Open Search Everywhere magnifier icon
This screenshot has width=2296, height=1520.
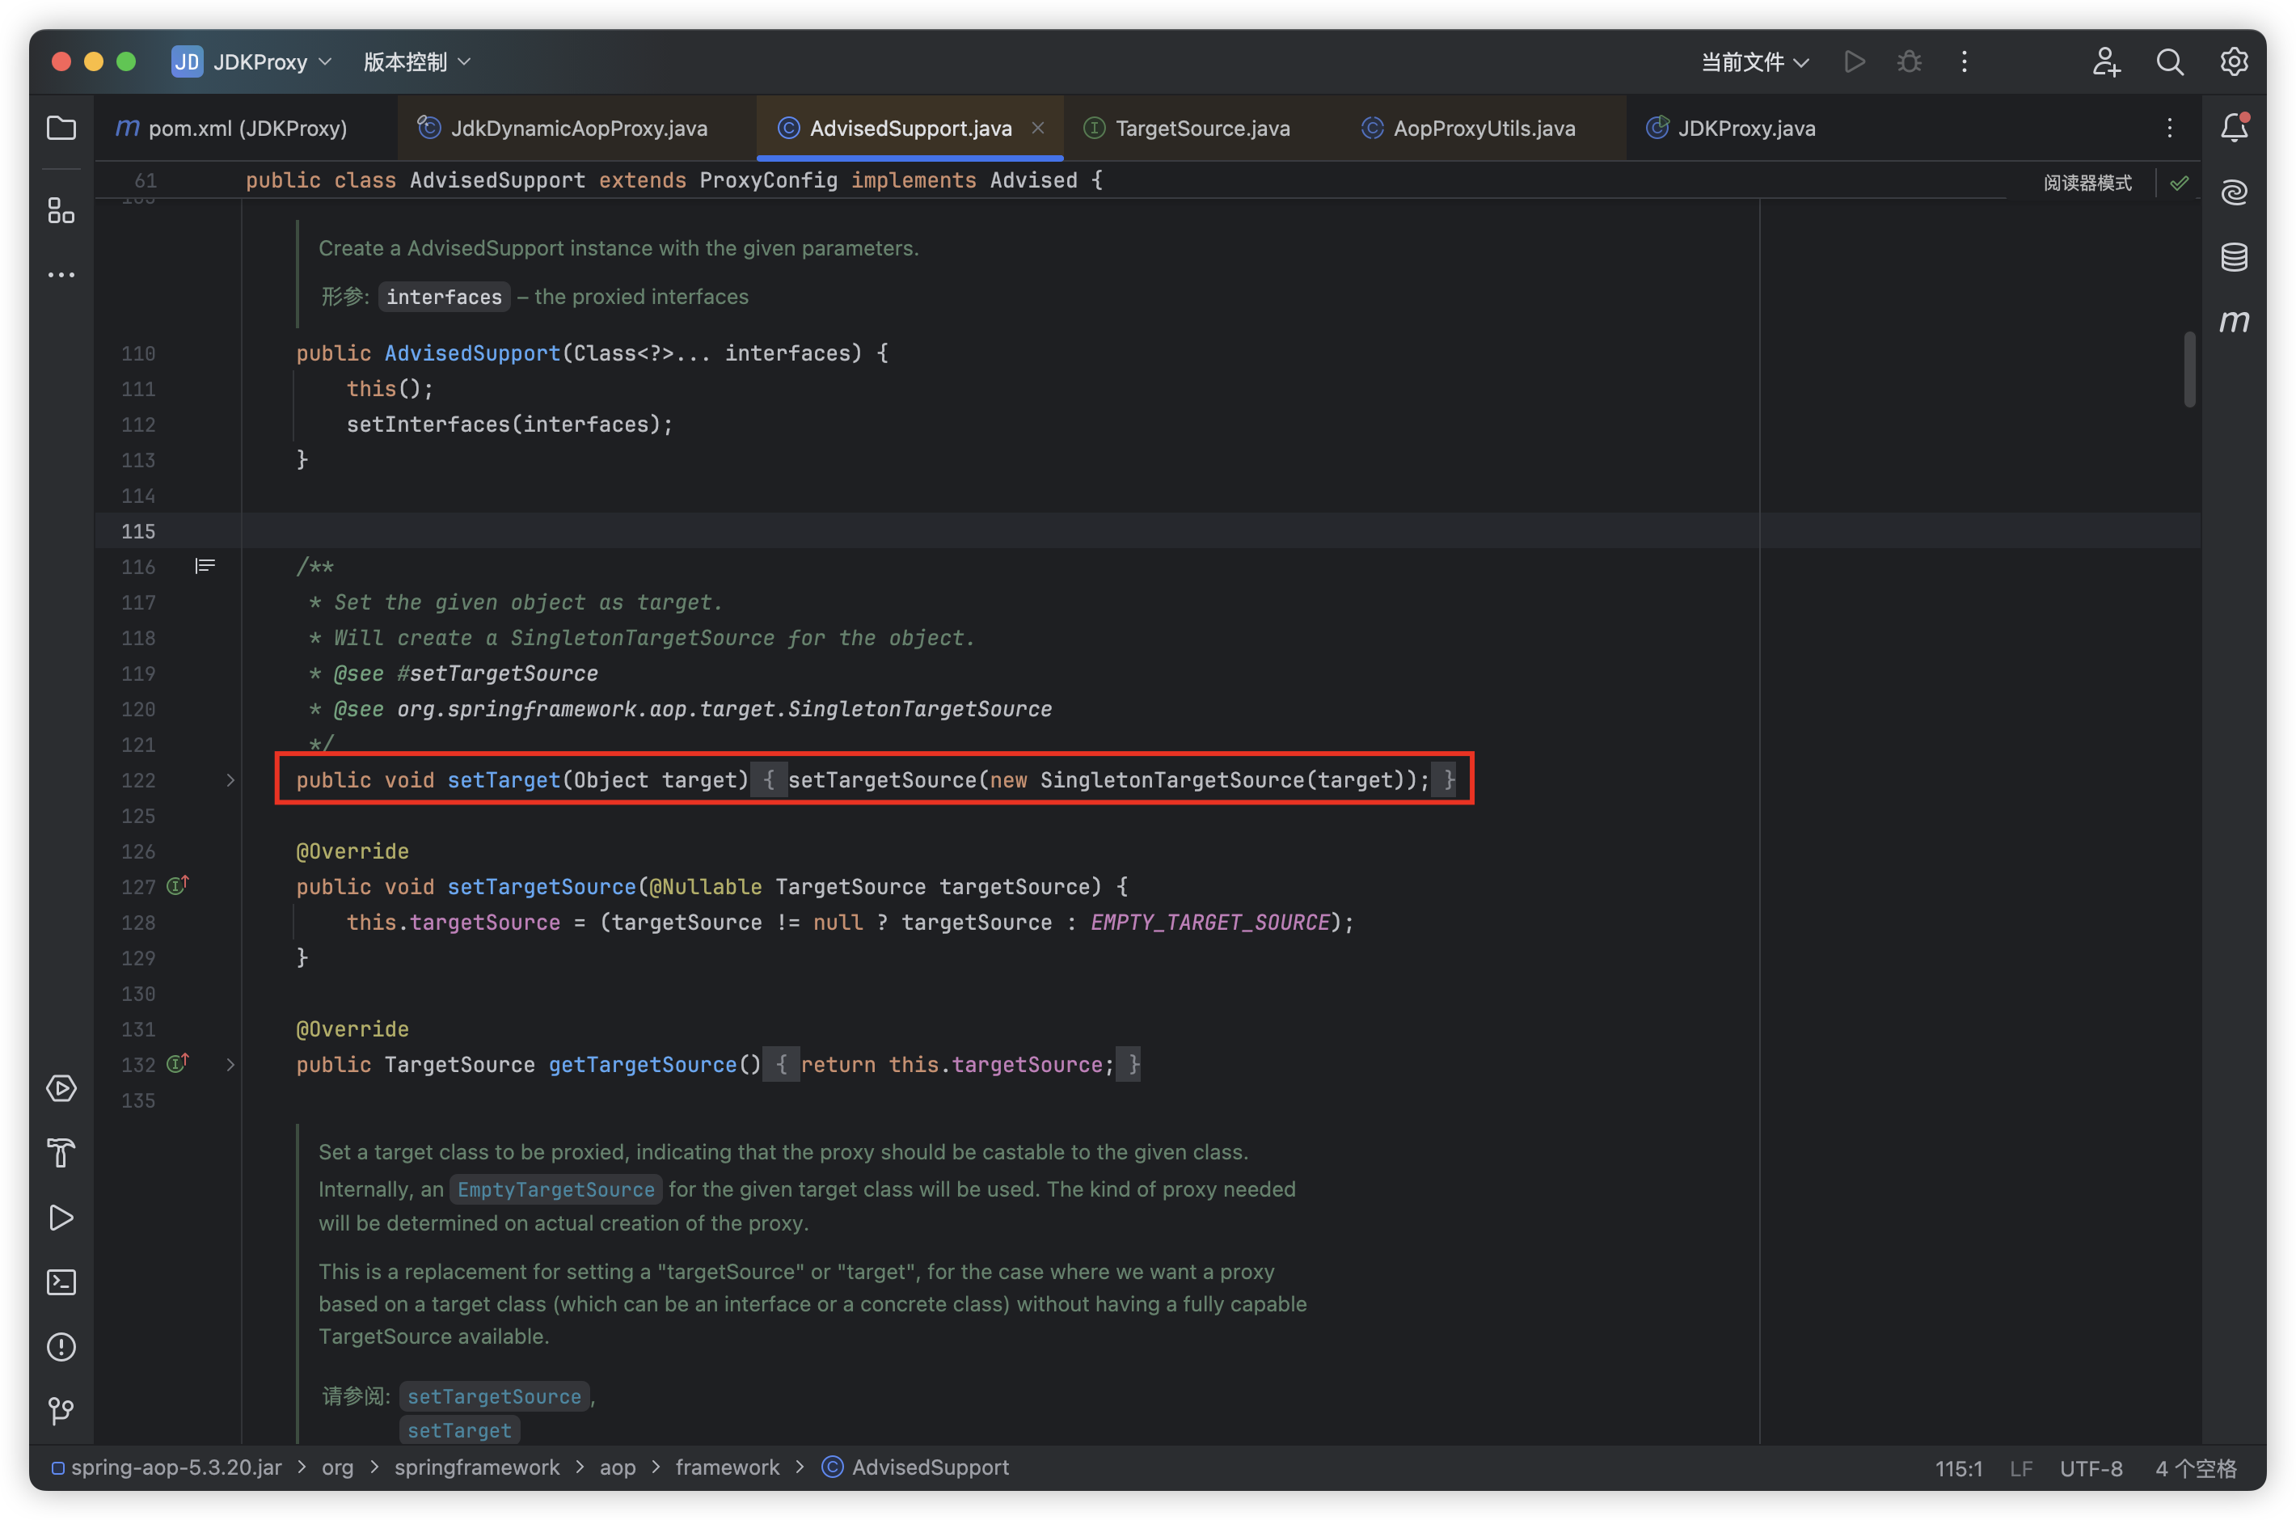pyautogui.click(x=2170, y=62)
